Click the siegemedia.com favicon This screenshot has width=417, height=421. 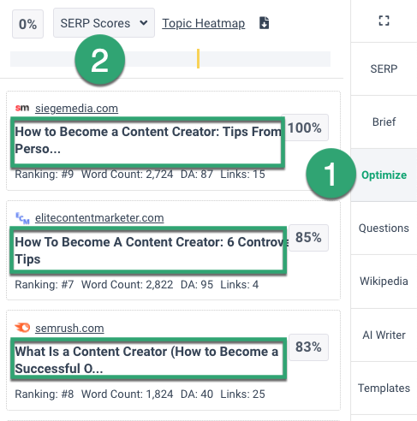pyautogui.click(x=22, y=108)
